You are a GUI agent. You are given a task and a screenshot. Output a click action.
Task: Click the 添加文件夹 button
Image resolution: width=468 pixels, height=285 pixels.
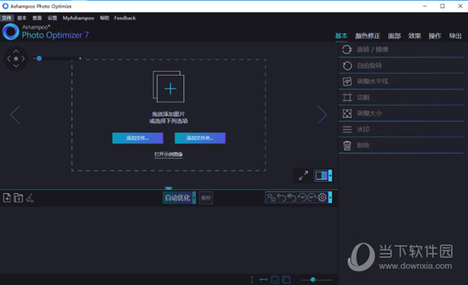(200, 138)
